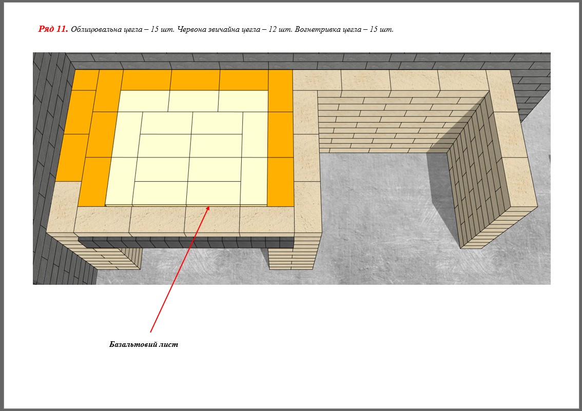The height and width of the screenshot is (411, 582).
Task: Click the middle of the long red arrow line
Action: coord(180,269)
